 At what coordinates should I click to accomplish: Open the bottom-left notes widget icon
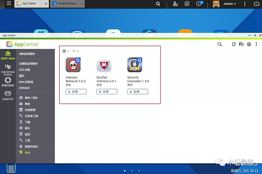(x=11, y=168)
